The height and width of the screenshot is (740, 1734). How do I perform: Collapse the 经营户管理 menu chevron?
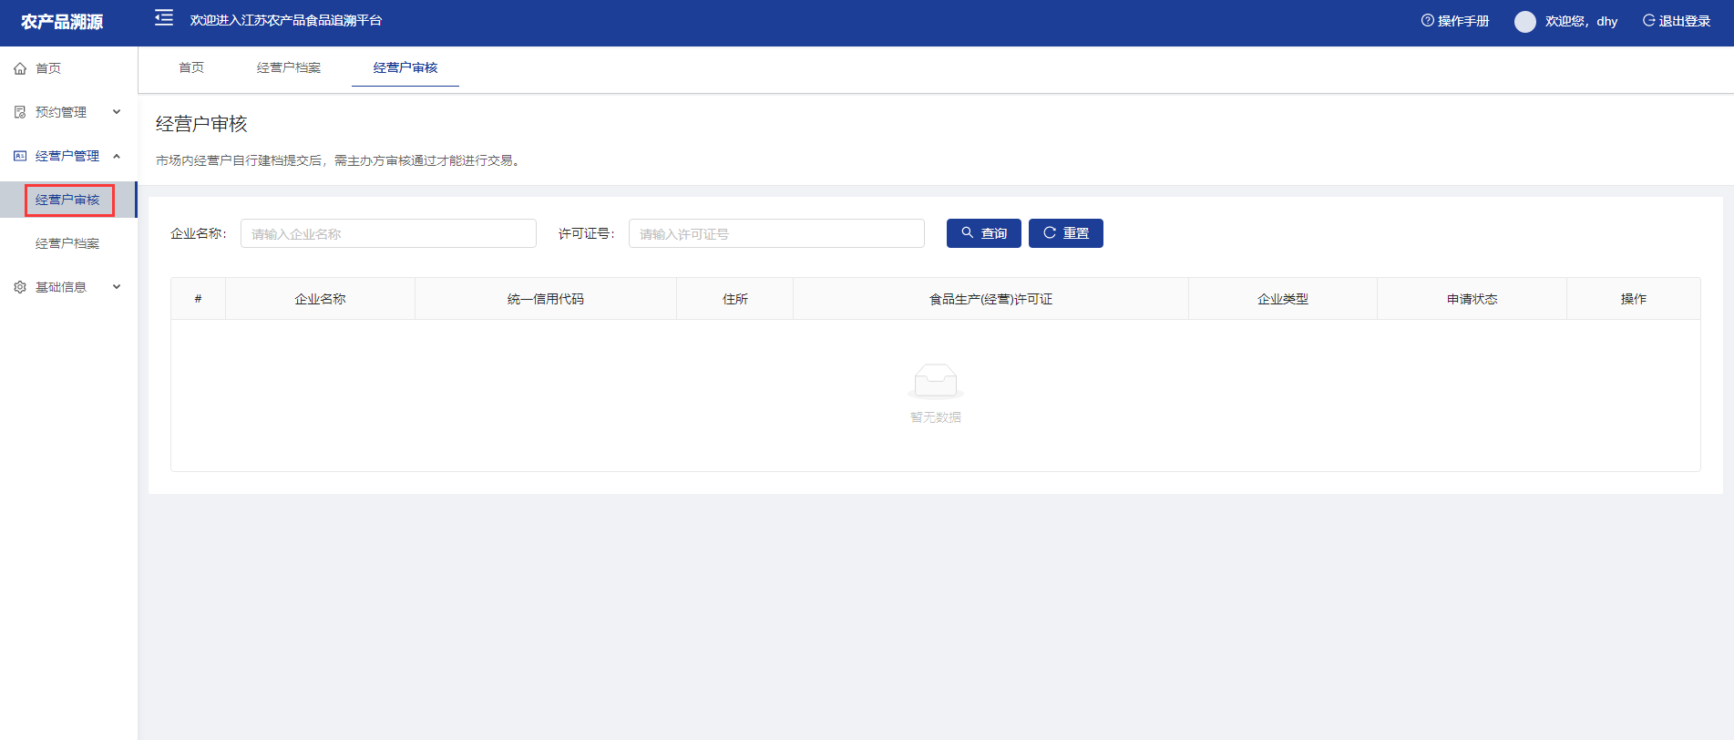117,156
